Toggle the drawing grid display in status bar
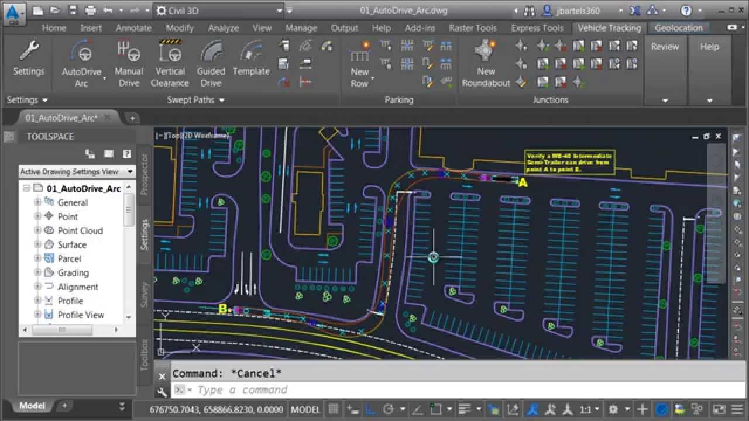749x421 pixels. (x=333, y=409)
